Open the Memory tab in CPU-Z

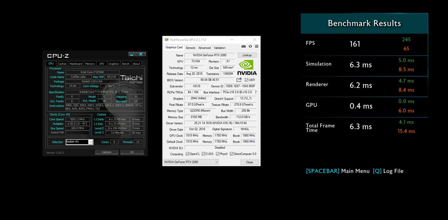[x=90, y=64]
